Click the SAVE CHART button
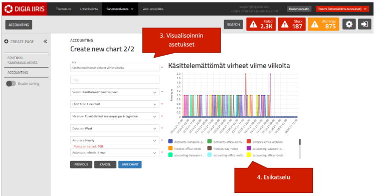 coord(130,164)
